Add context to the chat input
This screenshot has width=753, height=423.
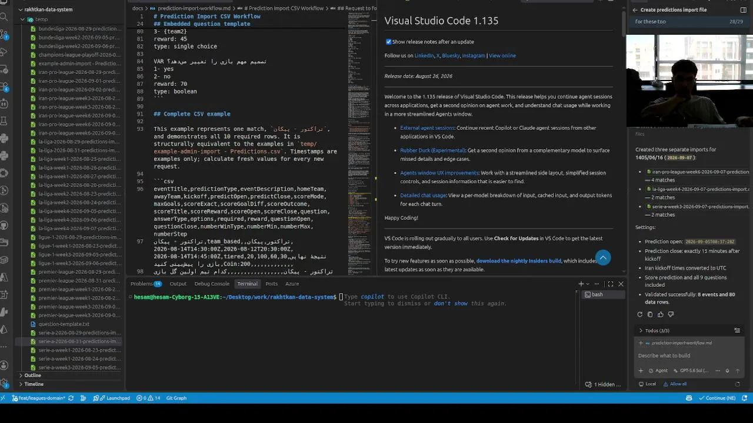point(641,371)
